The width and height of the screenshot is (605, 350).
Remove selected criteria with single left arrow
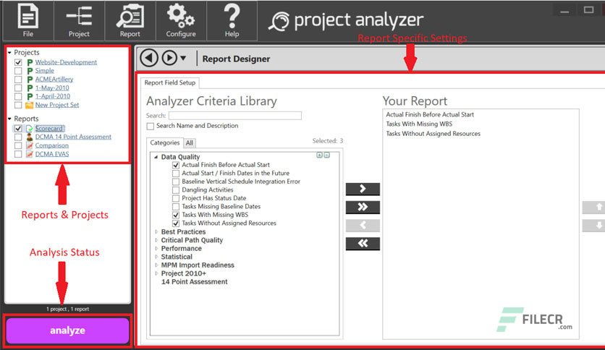click(363, 225)
